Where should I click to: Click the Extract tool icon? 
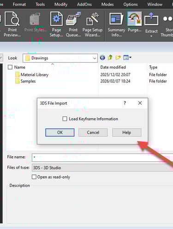pos(151,19)
